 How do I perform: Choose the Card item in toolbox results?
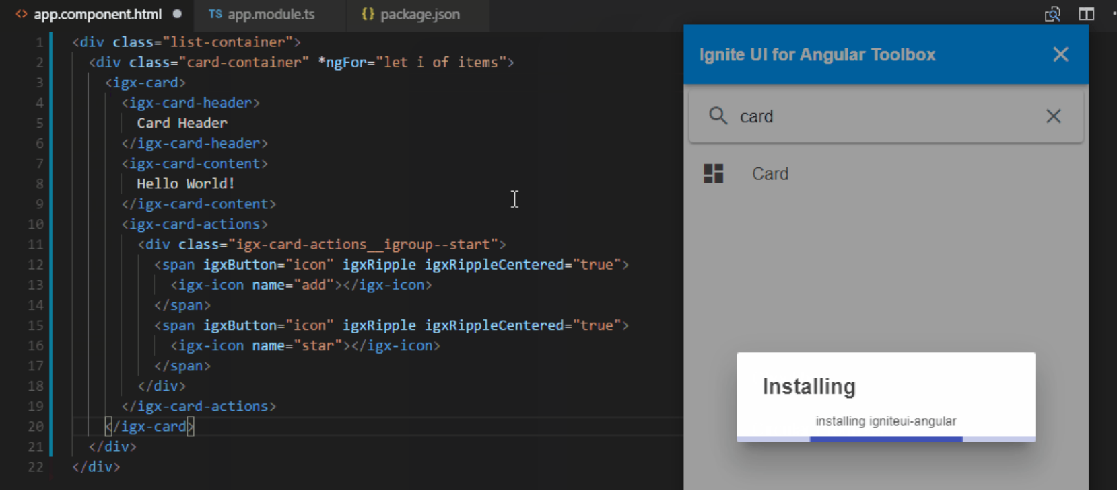point(886,173)
